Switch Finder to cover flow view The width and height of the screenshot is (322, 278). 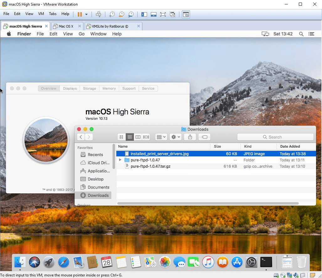(x=146, y=137)
